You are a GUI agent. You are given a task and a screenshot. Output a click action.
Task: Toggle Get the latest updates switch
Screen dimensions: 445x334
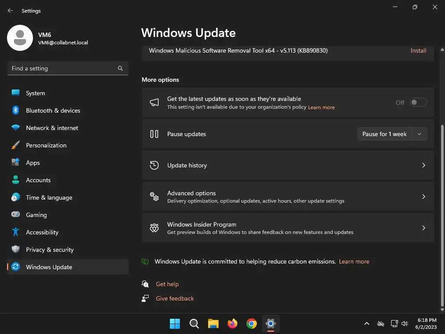click(418, 102)
